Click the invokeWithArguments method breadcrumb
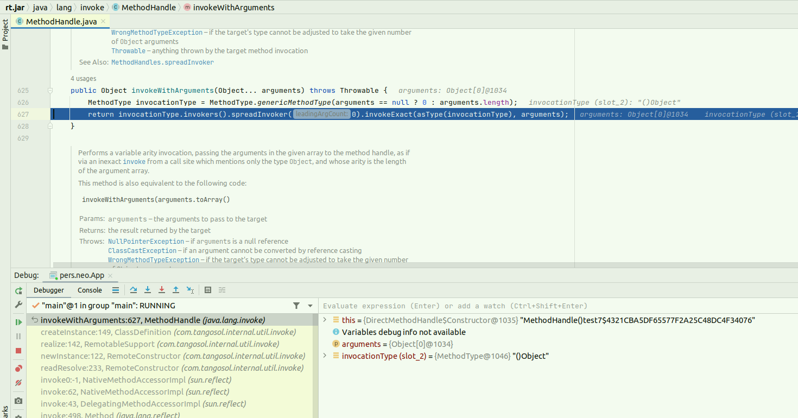 229,8
